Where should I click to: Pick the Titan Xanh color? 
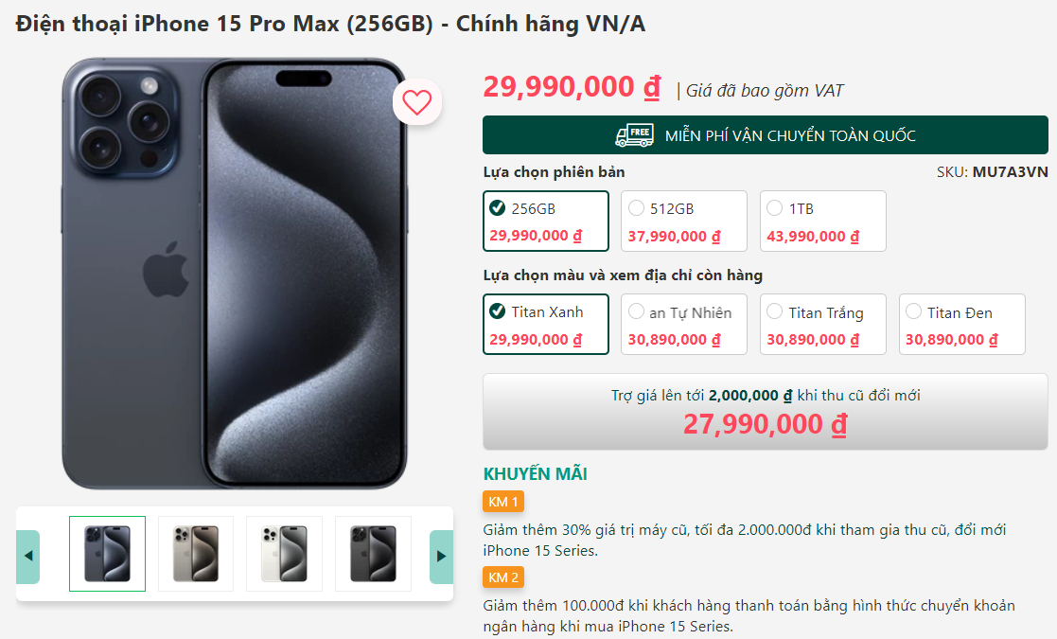pos(546,324)
